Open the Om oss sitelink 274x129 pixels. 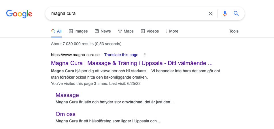pyautogui.click(x=65, y=114)
